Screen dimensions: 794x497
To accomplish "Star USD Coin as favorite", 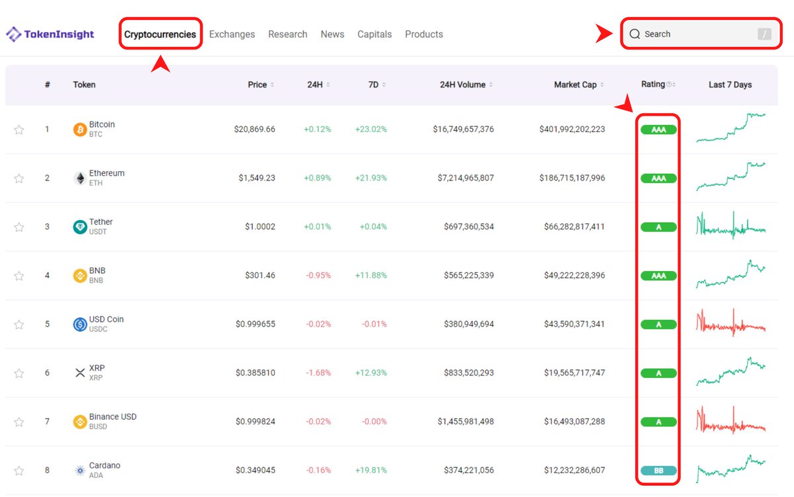I will click(19, 325).
